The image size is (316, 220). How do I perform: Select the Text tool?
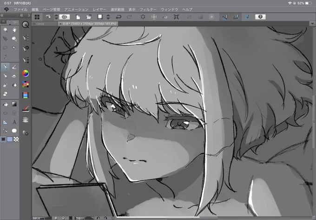14,122
